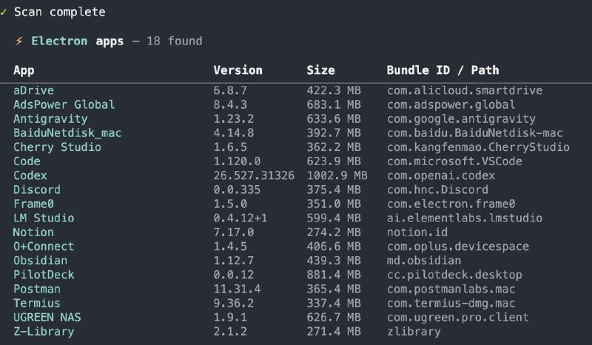This screenshot has height=345, width=592.
Task: Click the Codex size '1002.9 MB'
Action: pos(337,175)
